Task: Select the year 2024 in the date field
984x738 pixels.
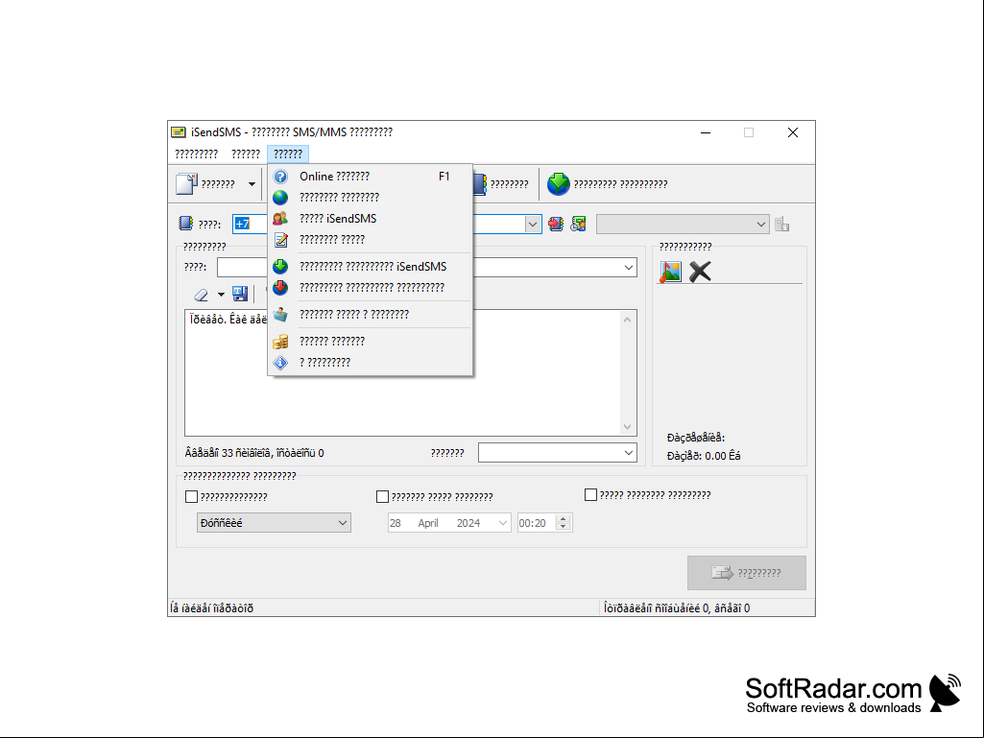Action: coord(468,523)
